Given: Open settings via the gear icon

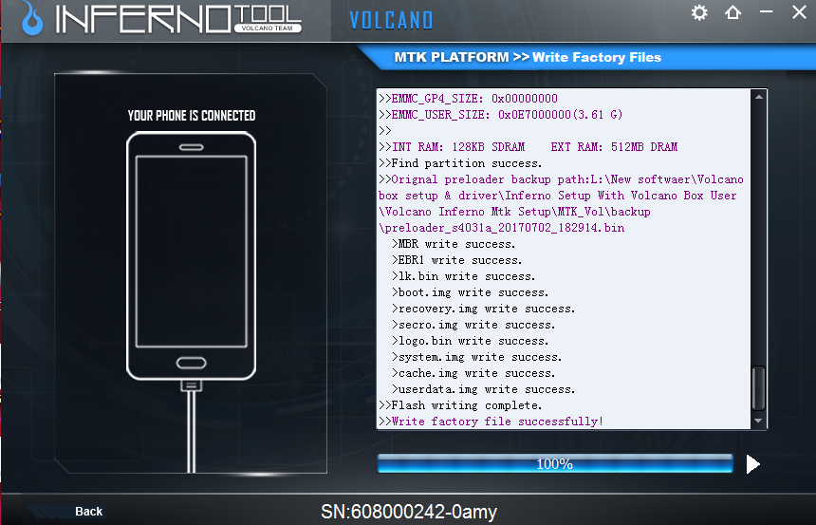Looking at the screenshot, I should pos(699,12).
